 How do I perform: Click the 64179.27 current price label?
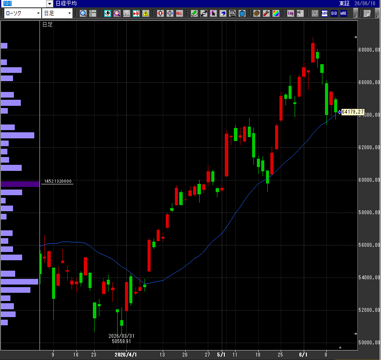[x=353, y=112]
